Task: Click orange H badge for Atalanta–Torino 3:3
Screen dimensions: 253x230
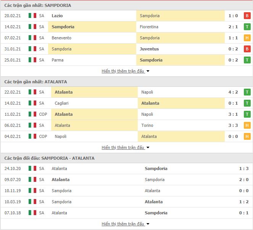Action: 247,125
